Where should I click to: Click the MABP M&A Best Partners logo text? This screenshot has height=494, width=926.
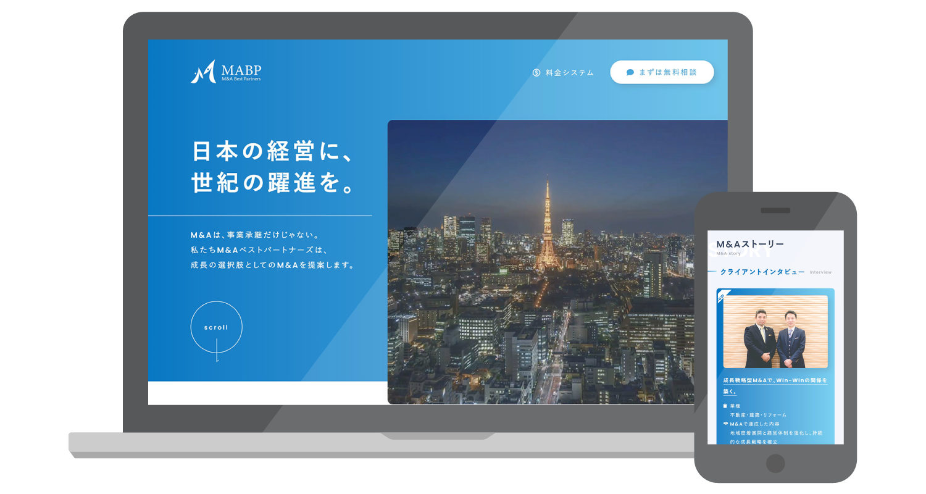(x=241, y=72)
